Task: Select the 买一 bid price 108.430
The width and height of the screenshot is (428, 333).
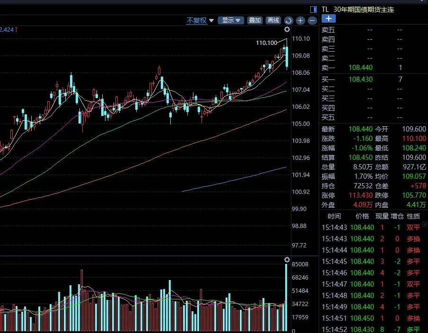Action: tap(360, 79)
